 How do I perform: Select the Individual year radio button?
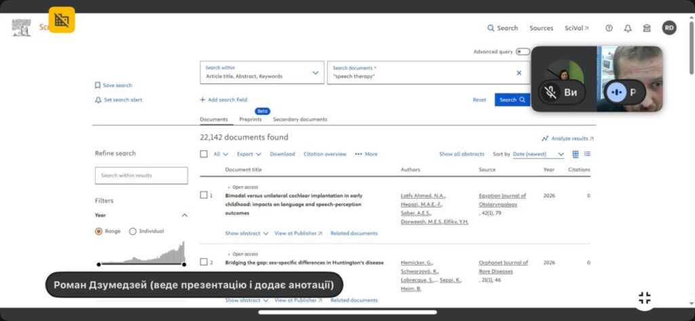pos(132,231)
